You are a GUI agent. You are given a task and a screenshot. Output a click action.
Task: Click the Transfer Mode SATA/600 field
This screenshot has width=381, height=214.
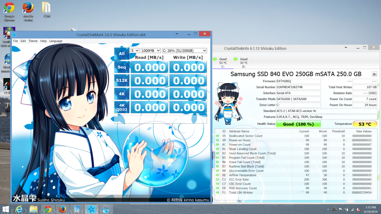pyautogui.click(x=298, y=99)
